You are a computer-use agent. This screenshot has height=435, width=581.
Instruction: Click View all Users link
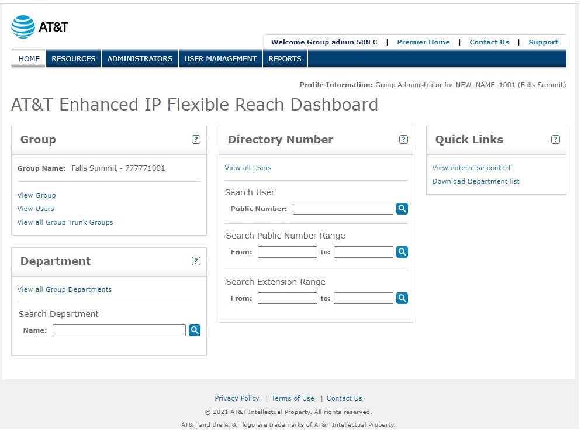(x=248, y=168)
